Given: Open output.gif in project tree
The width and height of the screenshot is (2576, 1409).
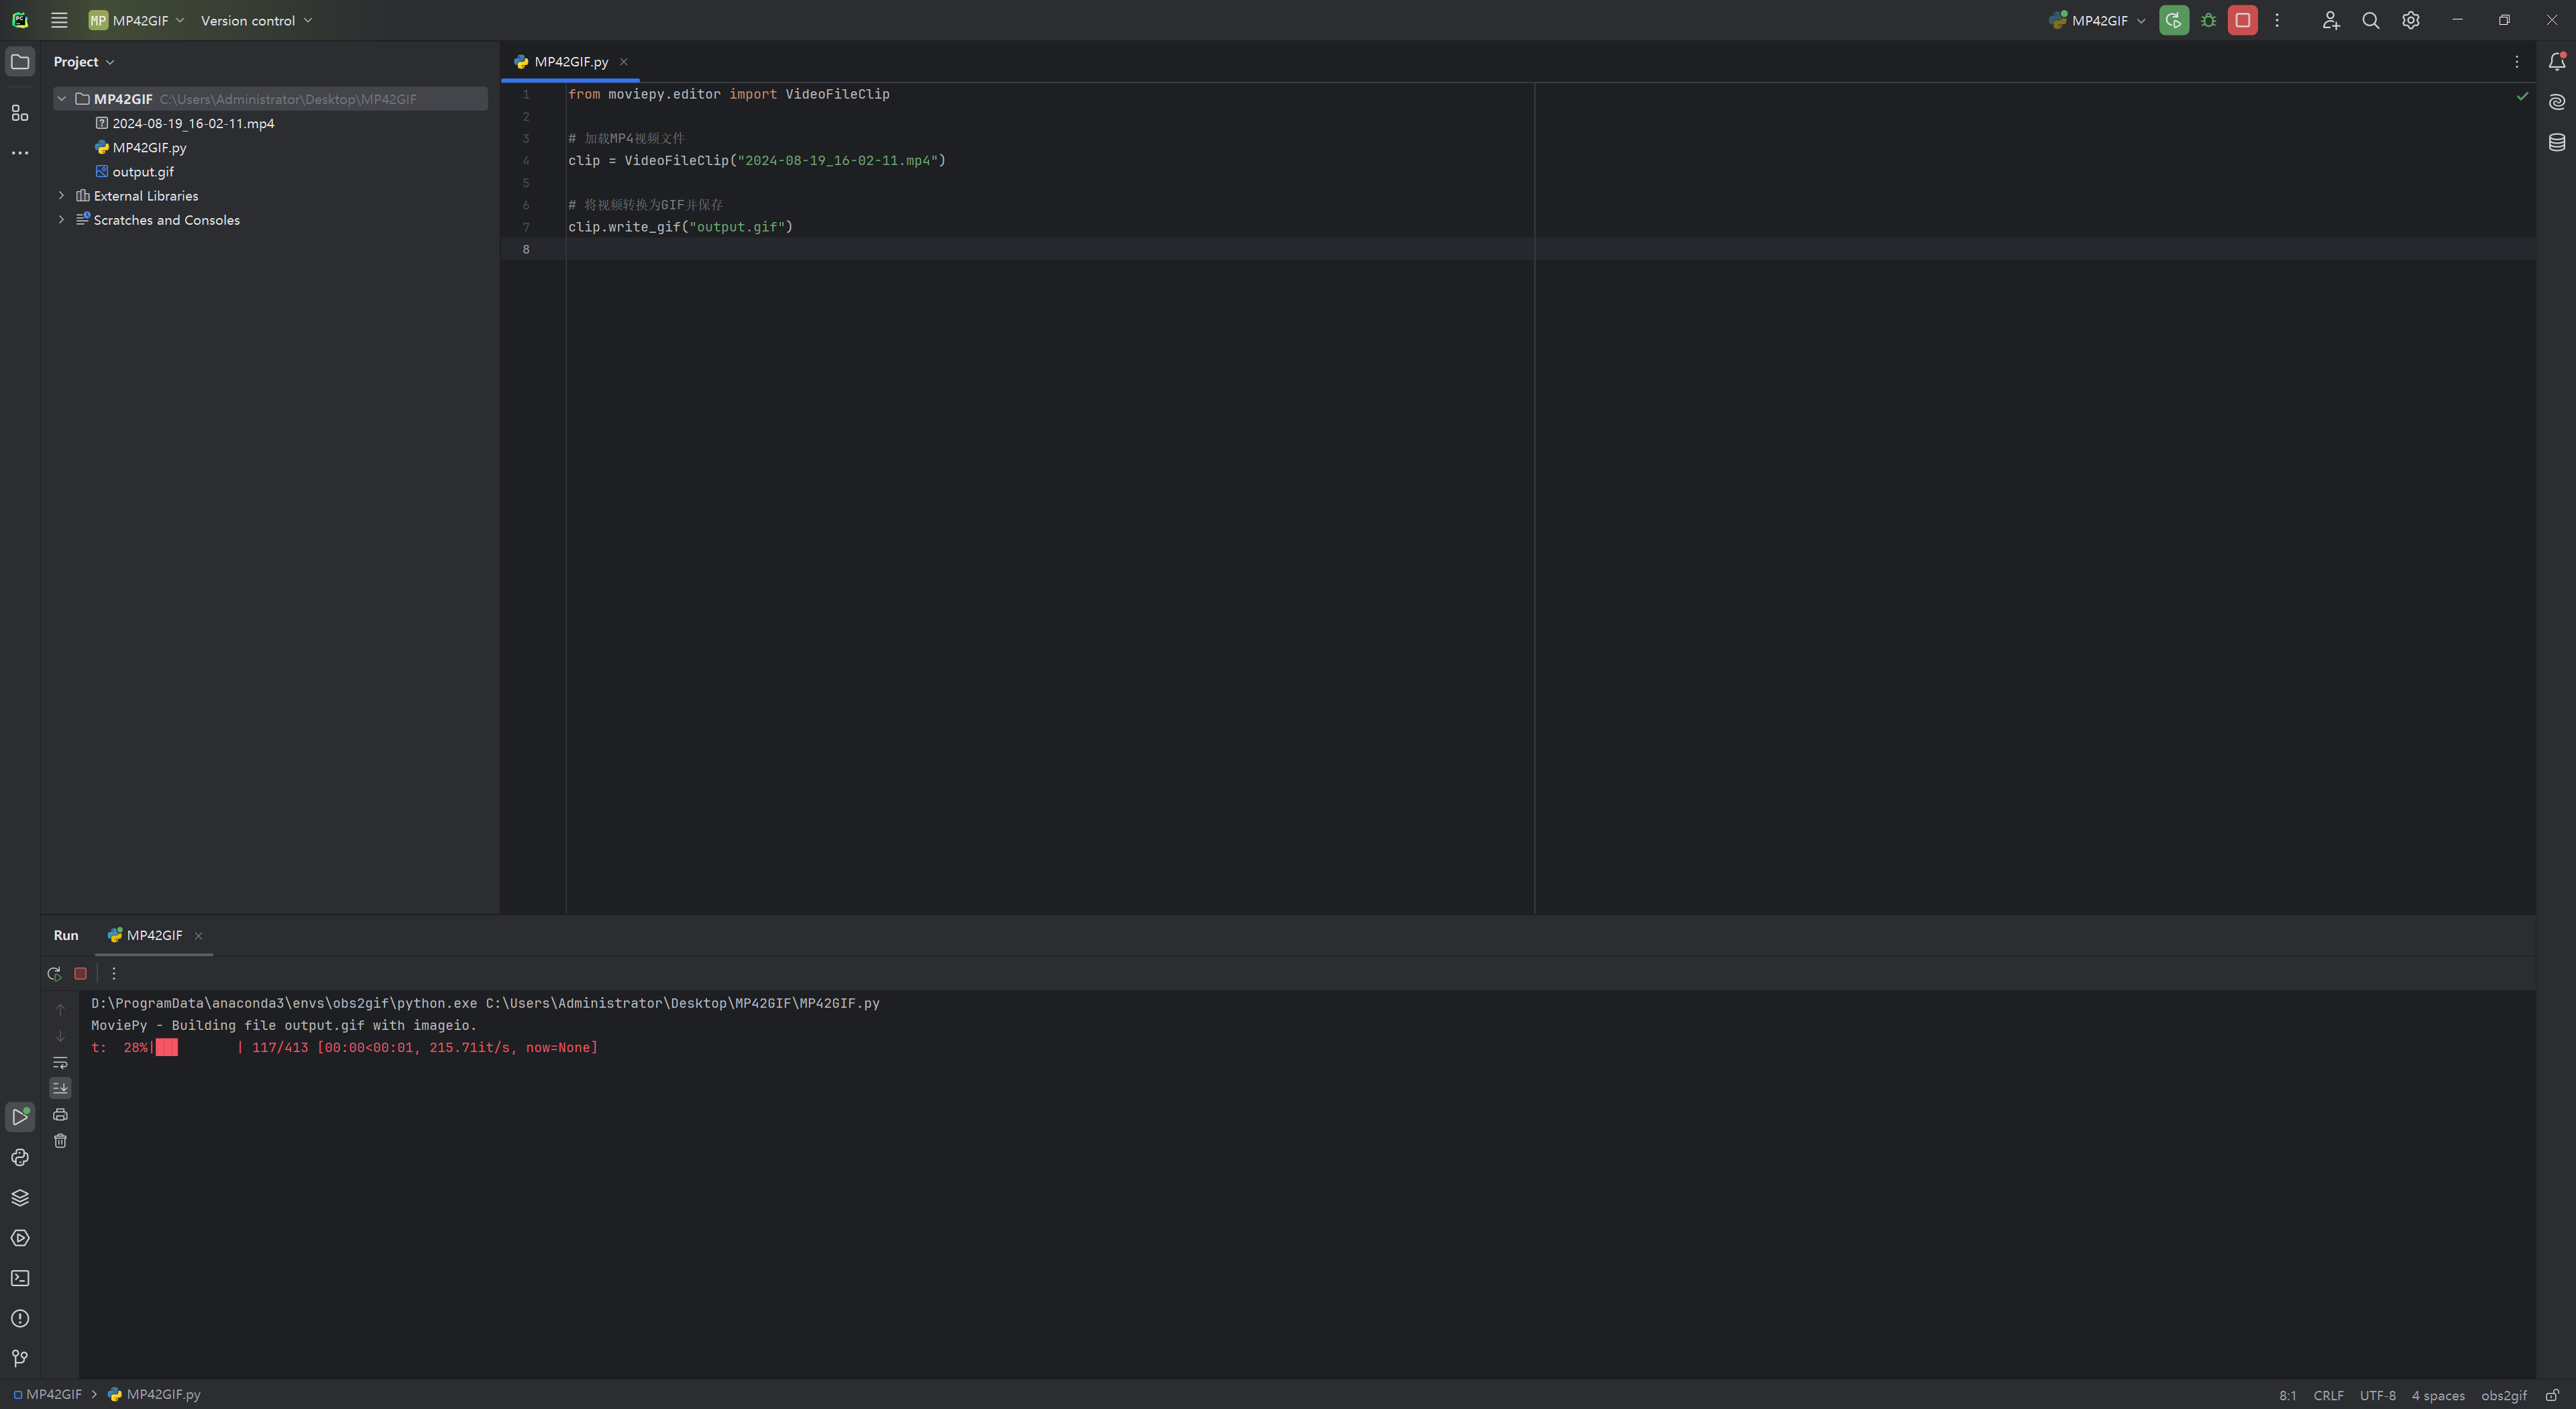Looking at the screenshot, I should click(143, 172).
